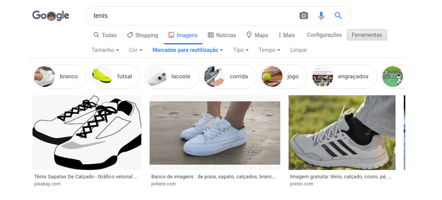
Task: Open Configurações settings link
Action: 324,35
